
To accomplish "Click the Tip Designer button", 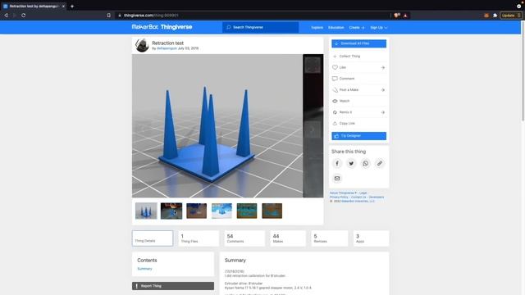I will pyautogui.click(x=358, y=136).
